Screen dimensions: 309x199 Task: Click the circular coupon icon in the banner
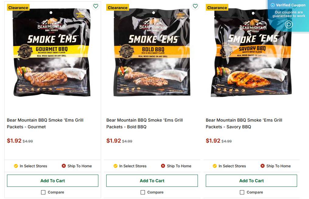[x=289, y=24]
